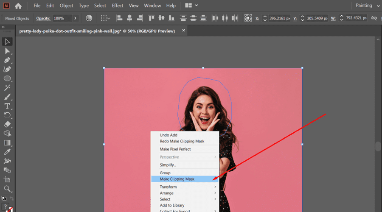The width and height of the screenshot is (382, 212).
Task: Expand the Select submenu in context menu
Action: coord(185,199)
